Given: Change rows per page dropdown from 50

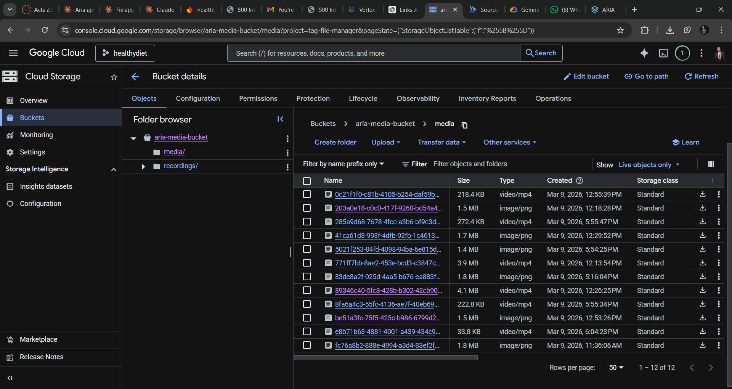Looking at the screenshot, I should 616,367.
